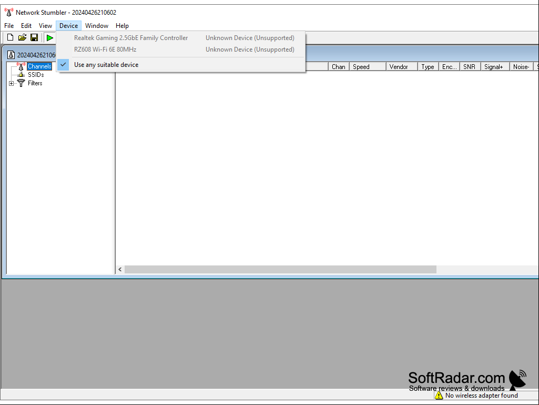Sort by the Type column header

click(x=428, y=67)
